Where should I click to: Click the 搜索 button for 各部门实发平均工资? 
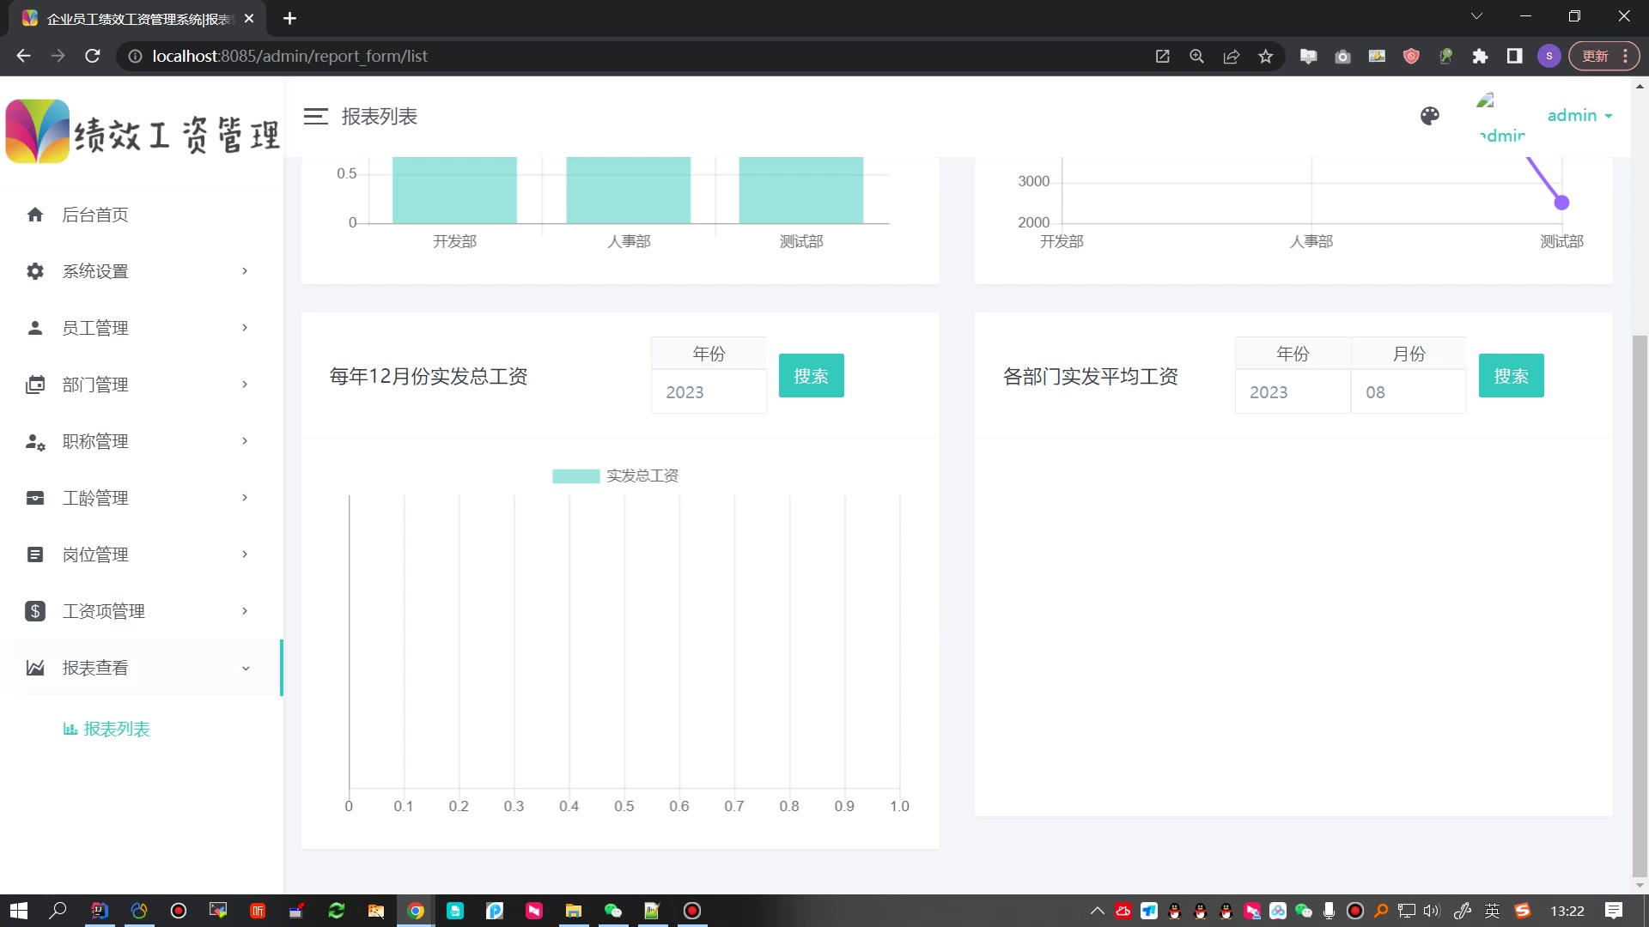click(1511, 374)
